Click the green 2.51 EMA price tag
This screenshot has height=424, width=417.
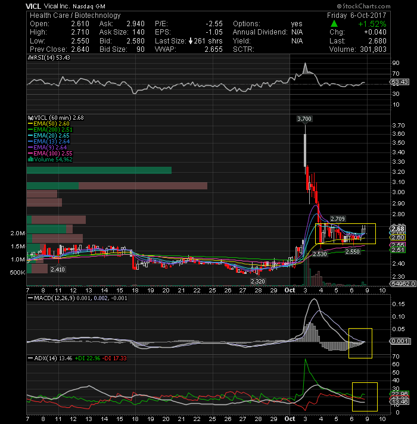click(x=398, y=250)
